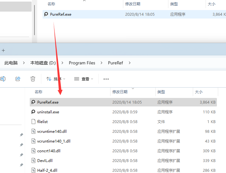Click uninstall.exe file icon
226x173 pixels.
[x=33, y=112]
